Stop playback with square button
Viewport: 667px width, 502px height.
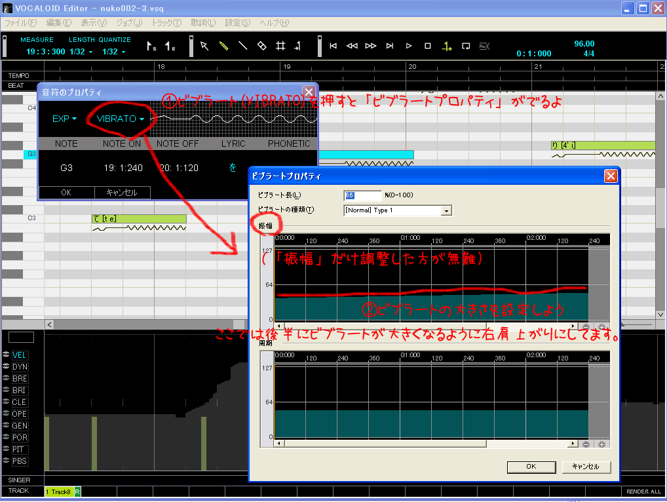click(427, 46)
